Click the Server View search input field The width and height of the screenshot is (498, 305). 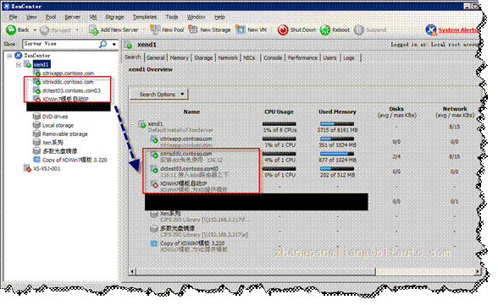click(60, 44)
